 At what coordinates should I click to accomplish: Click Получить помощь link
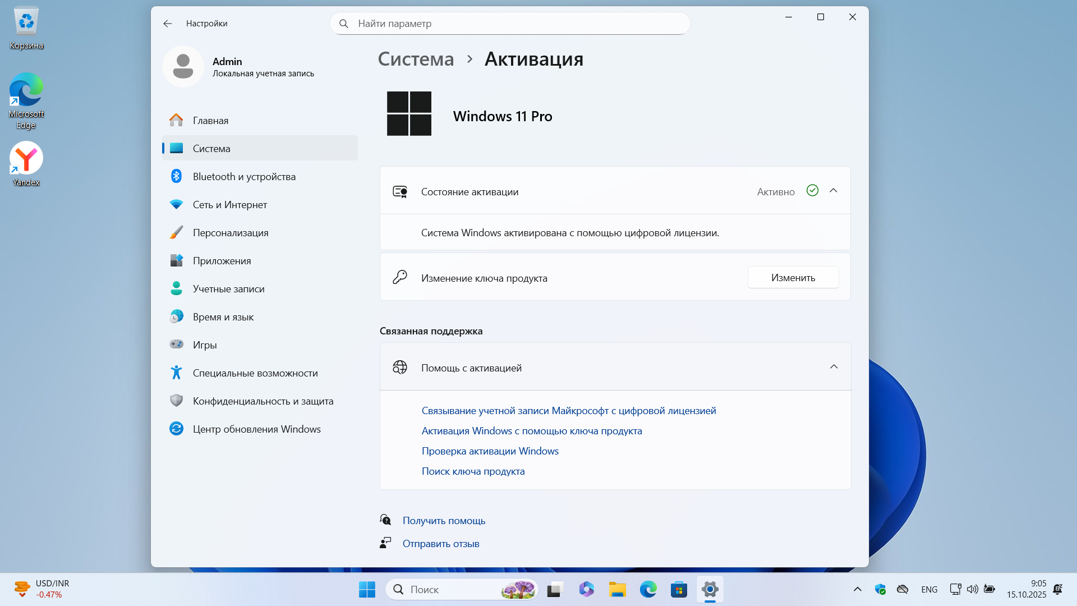[x=444, y=521]
